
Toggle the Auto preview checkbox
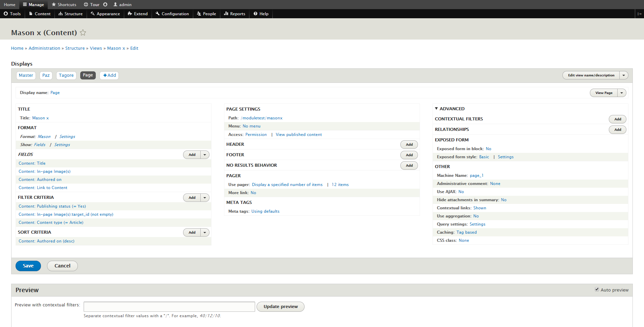[597, 289]
